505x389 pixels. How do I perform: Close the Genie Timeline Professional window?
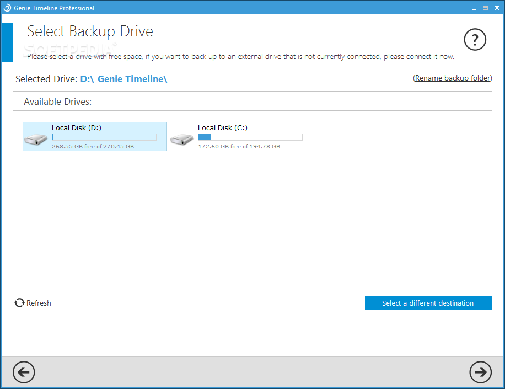(497, 8)
